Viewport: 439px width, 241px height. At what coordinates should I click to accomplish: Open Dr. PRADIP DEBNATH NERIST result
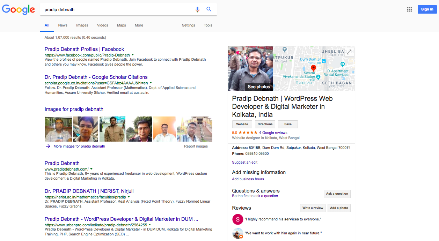(89, 191)
